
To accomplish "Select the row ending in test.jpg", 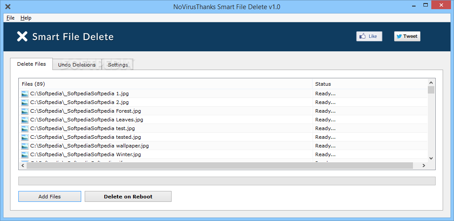I will point(223,128).
